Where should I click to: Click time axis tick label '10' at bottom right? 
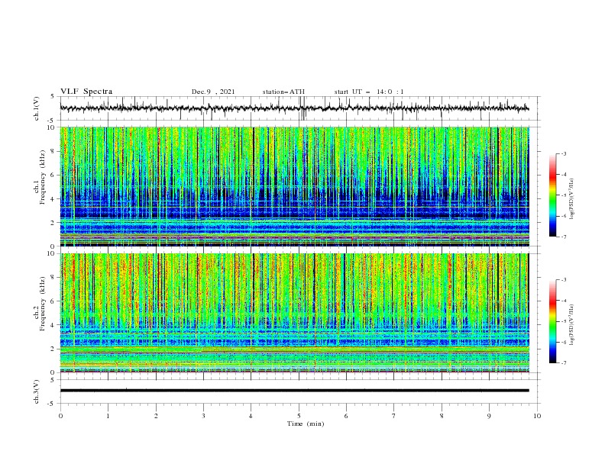[537, 416]
